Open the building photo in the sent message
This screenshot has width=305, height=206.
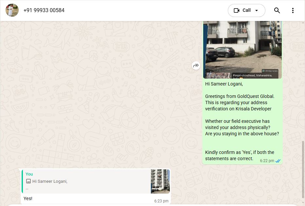(242, 50)
